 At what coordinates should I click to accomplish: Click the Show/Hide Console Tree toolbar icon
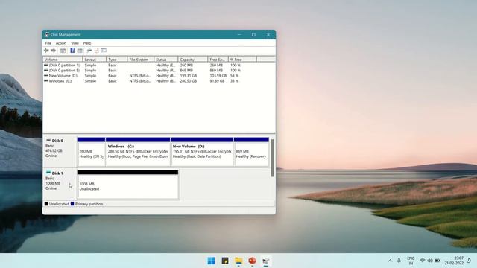pos(63,51)
